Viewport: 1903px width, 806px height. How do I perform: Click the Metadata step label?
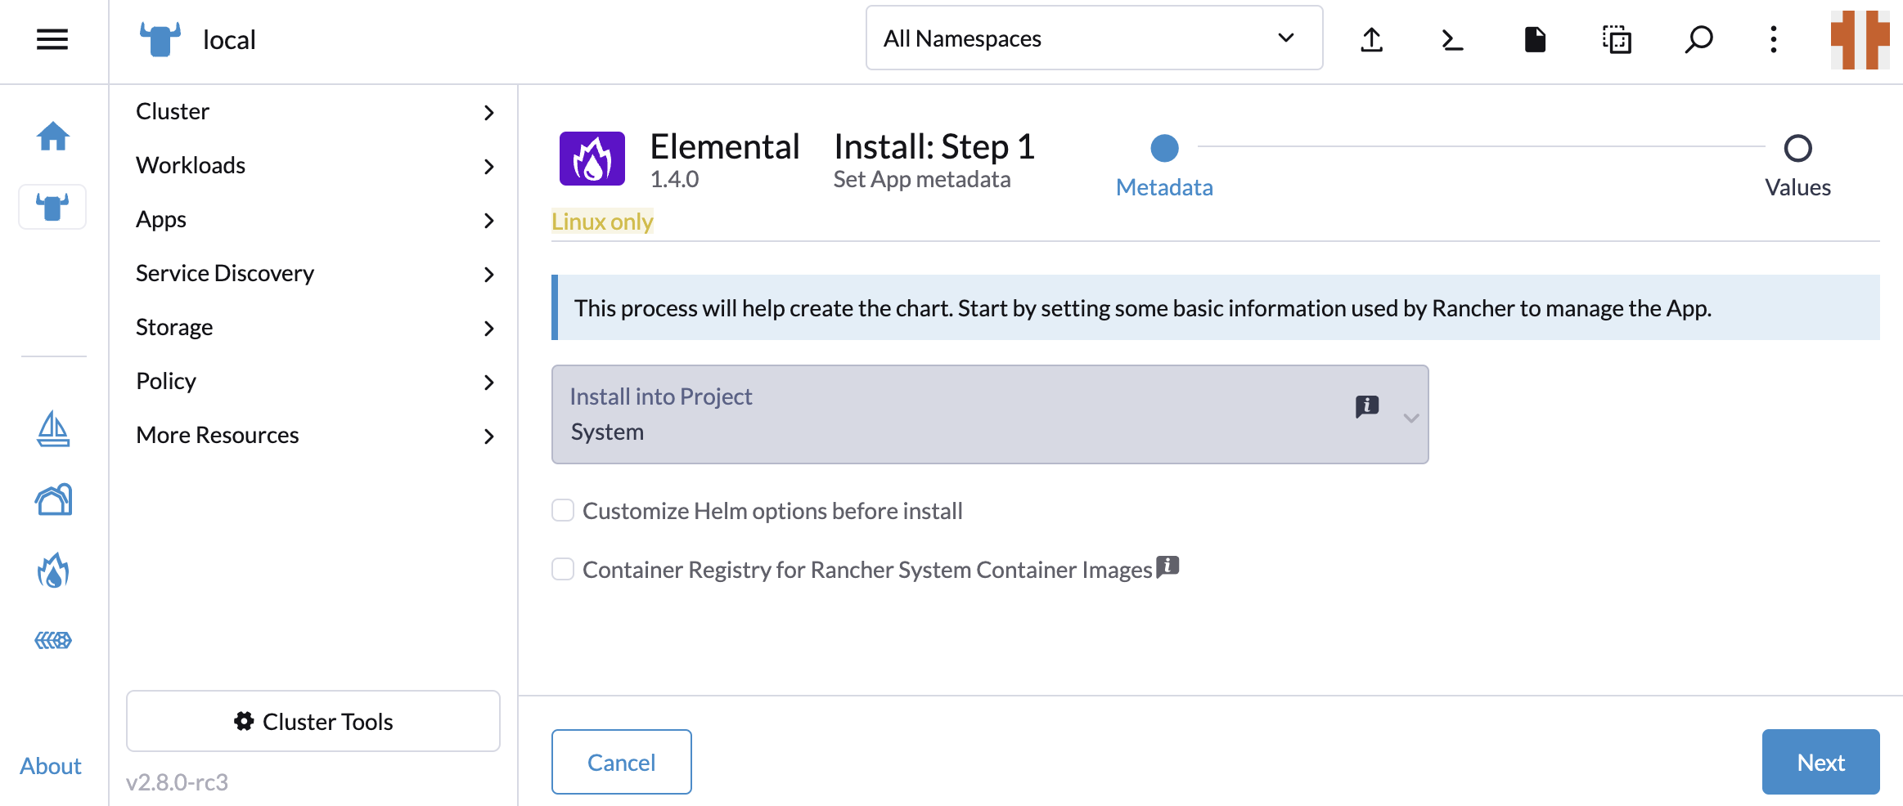[x=1164, y=187]
